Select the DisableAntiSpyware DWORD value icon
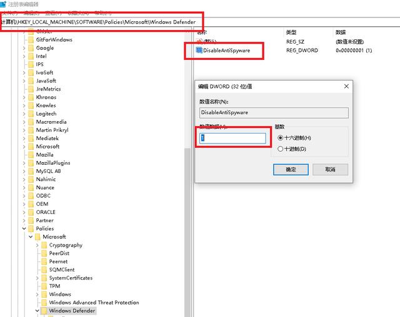The height and width of the screenshot is (317, 400). coord(199,50)
